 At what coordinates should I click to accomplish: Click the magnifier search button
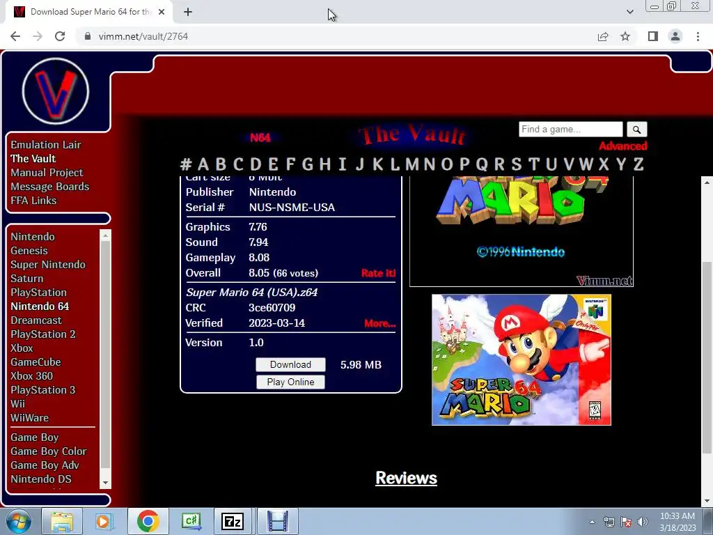click(x=636, y=129)
